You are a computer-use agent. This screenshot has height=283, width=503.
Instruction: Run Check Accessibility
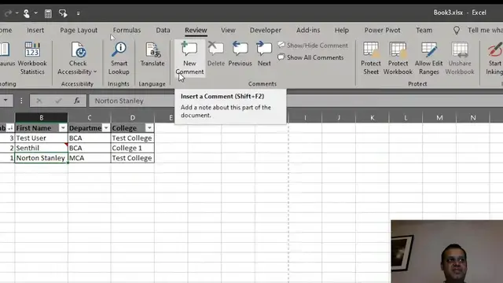[x=78, y=58]
